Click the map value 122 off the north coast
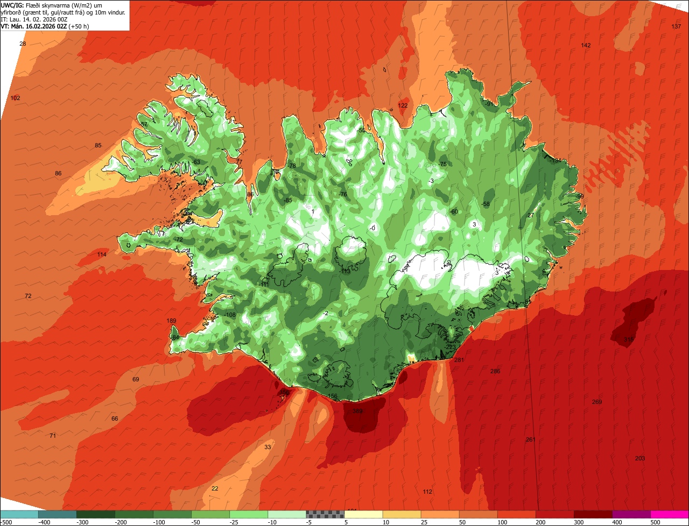This screenshot has height=526, width=689. point(403,105)
